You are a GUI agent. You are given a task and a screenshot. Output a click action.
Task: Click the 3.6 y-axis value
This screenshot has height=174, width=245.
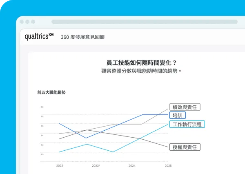tap(42, 126)
